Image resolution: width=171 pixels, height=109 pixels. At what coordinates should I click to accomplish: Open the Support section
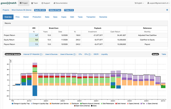point(46,3)
